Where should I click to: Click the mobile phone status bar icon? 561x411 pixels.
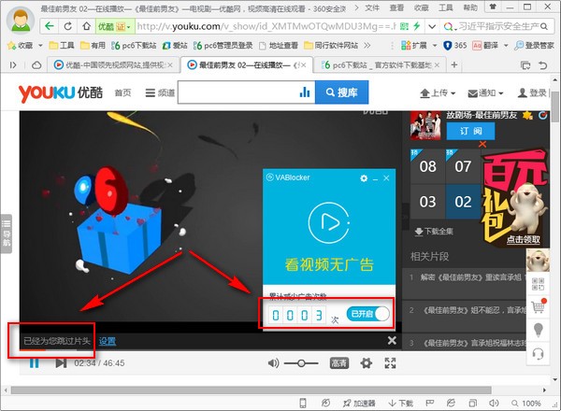point(303,404)
